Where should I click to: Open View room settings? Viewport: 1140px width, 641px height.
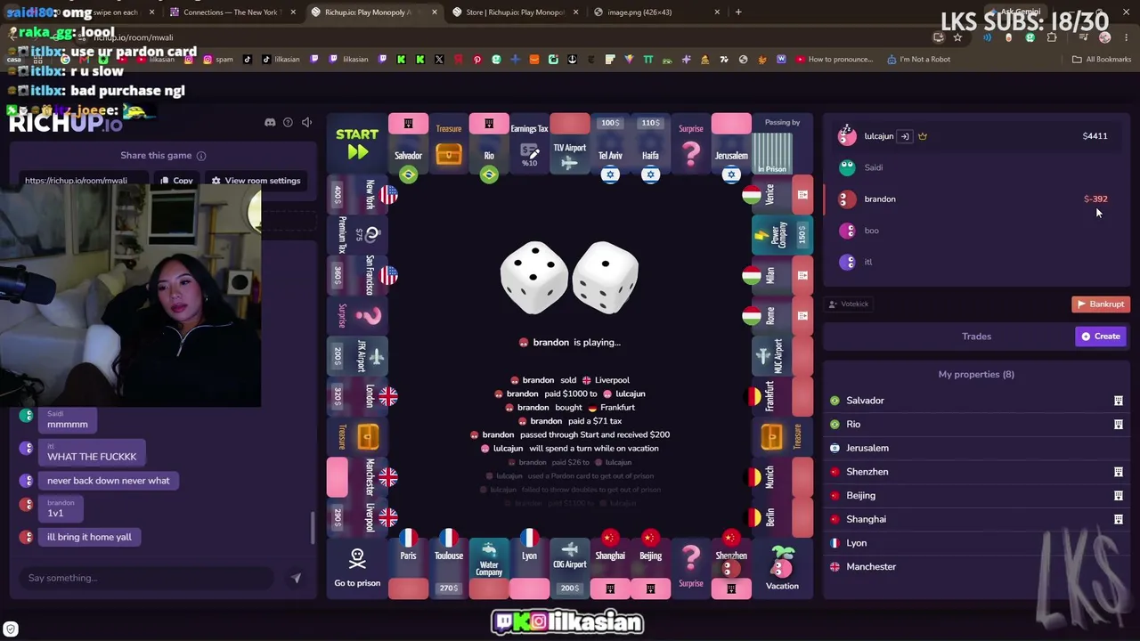(x=256, y=181)
